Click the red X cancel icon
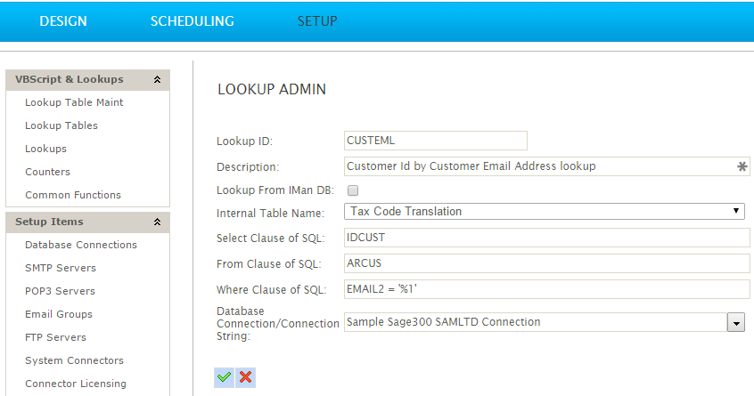 click(245, 377)
